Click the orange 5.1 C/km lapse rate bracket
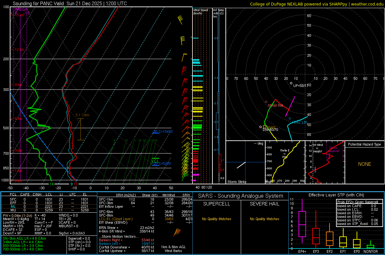The height and width of the screenshot is (255, 385). click(81, 129)
